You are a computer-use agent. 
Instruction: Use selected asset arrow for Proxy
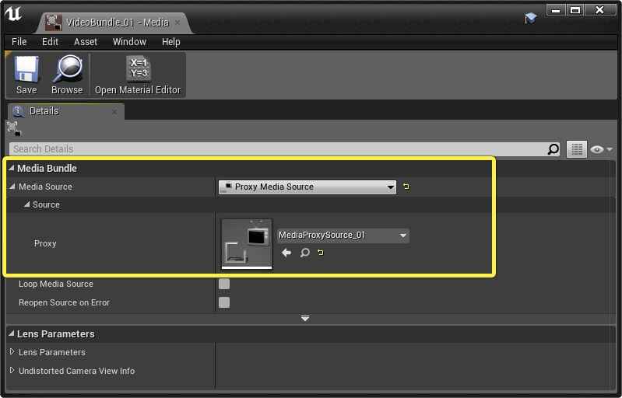coord(286,253)
